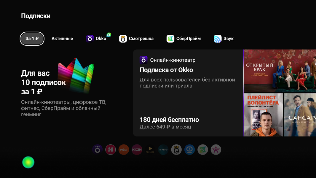The height and width of the screenshot is (178, 316).
Task: Open the 'Подписка от Okko' card title
Action: point(166,70)
